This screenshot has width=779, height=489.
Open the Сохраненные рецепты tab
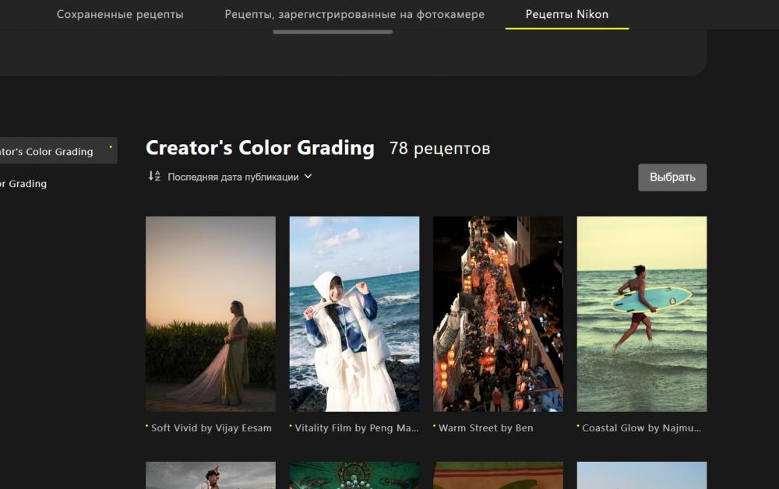point(120,14)
